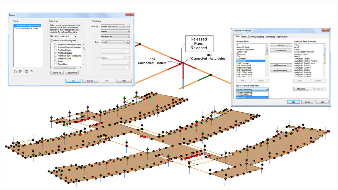This screenshot has width=338, height=190.
Task: Check Analytical Foundation Slabs category
Action: coord(55,45)
